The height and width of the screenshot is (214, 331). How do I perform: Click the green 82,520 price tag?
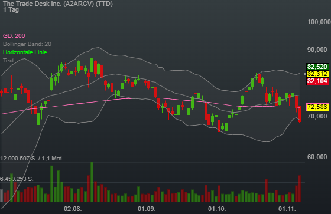point(317,67)
